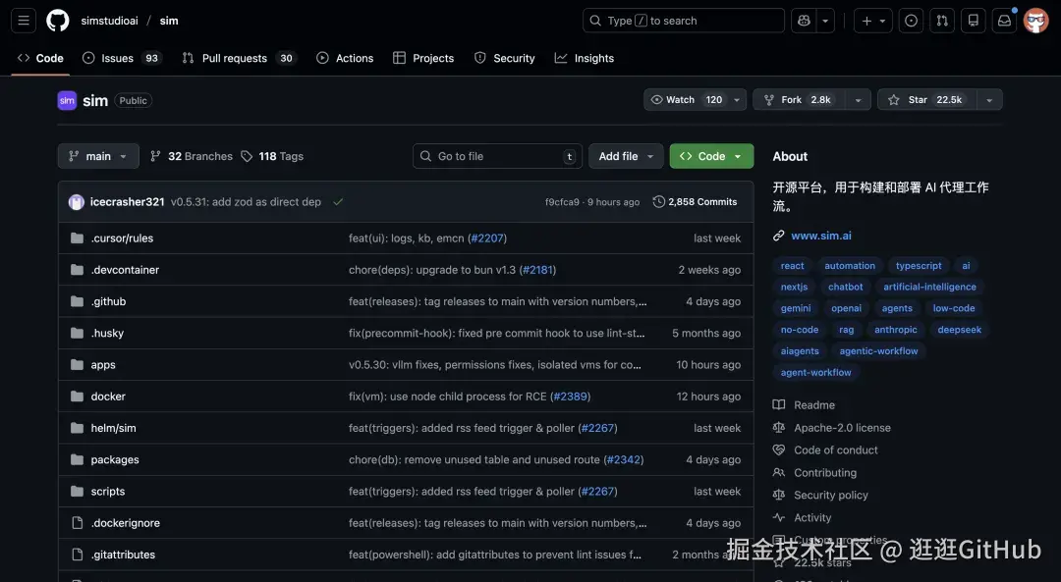Image resolution: width=1061 pixels, height=582 pixels.
Task: Open 2,858 Commits history
Action: click(695, 201)
